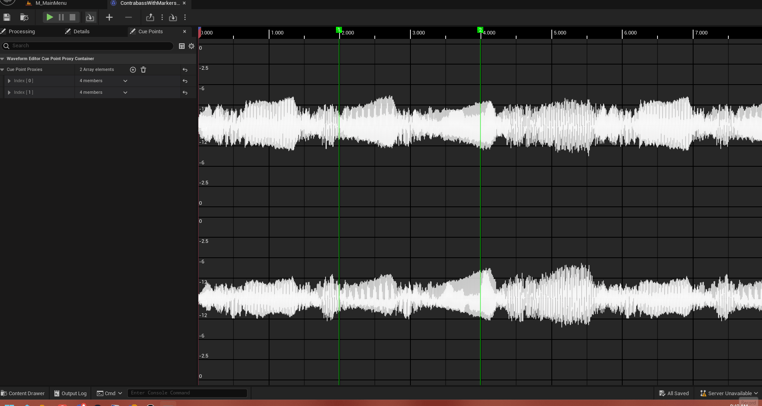
Task: Expand the Index [0] cue point
Action: [x=9, y=81]
